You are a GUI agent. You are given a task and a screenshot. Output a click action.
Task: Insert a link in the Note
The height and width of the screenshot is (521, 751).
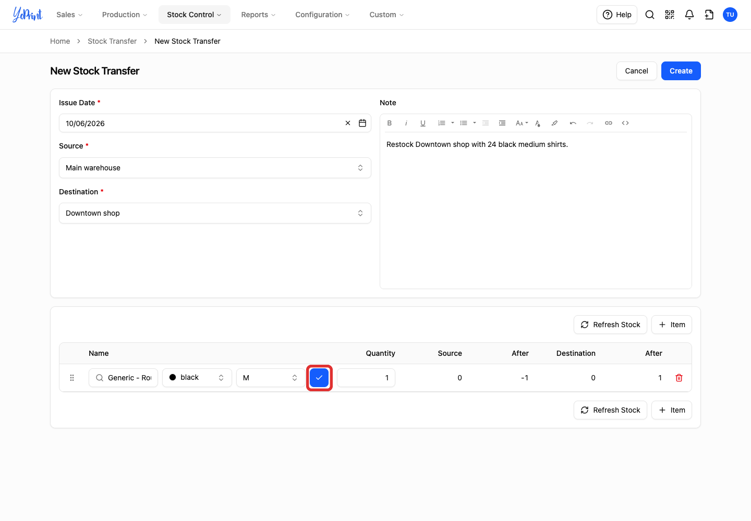click(609, 123)
